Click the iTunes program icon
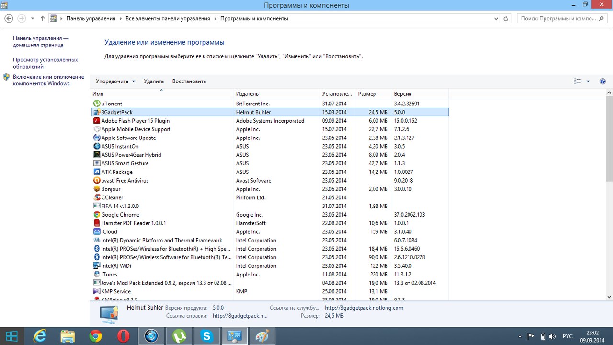Screen dimensions: 613x345 pyautogui.click(x=97, y=275)
